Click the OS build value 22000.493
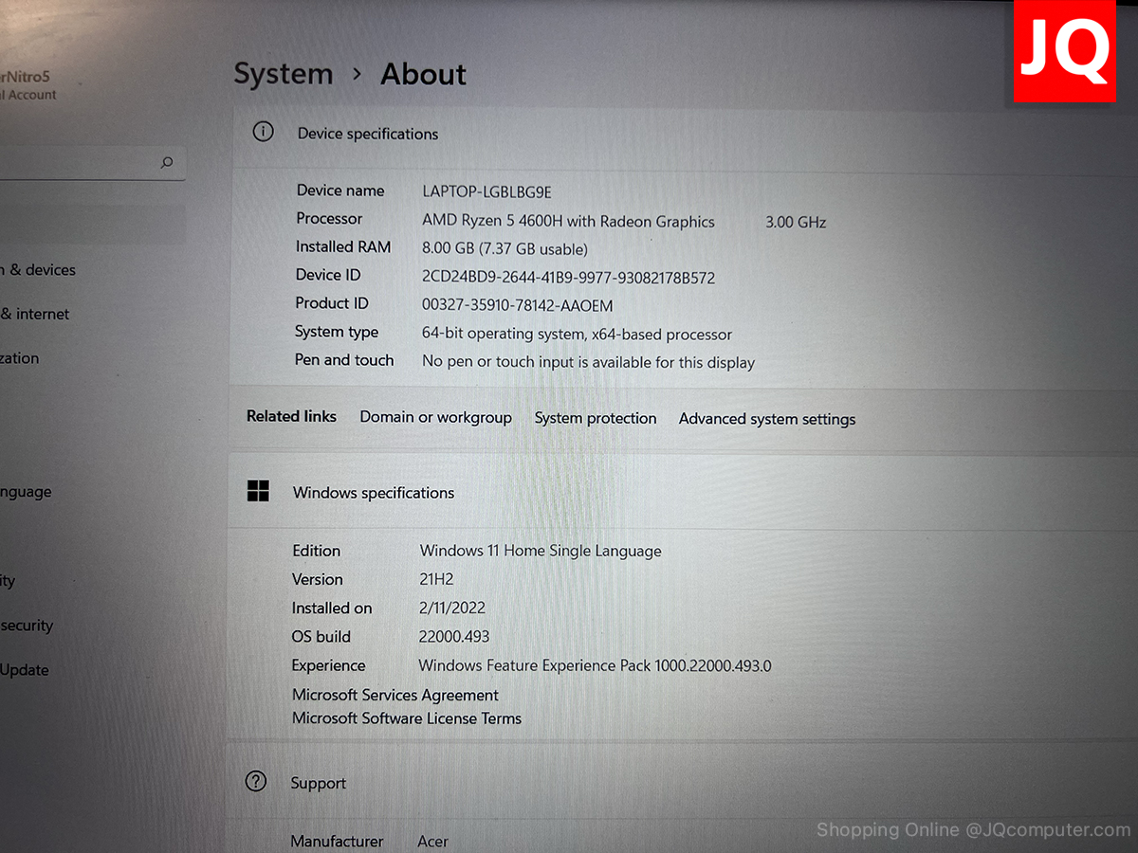The width and height of the screenshot is (1138, 853). point(454,636)
